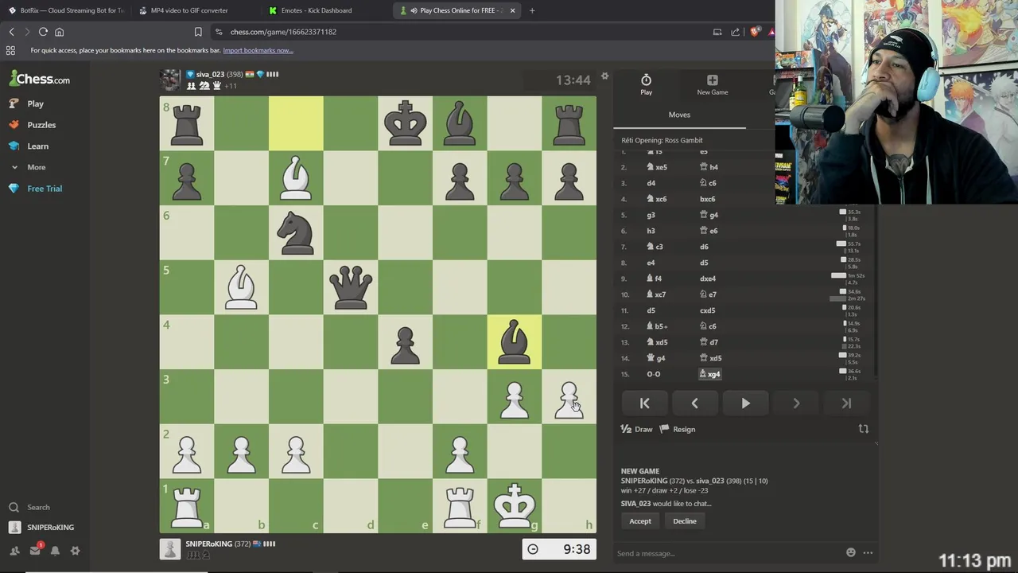Click the black bishop on g4
1018x573 pixels.
pyautogui.click(x=514, y=342)
